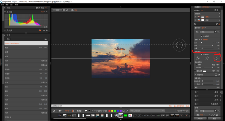225x121 pixels.
Task: Open the Help menu
Action: click(16, 5)
